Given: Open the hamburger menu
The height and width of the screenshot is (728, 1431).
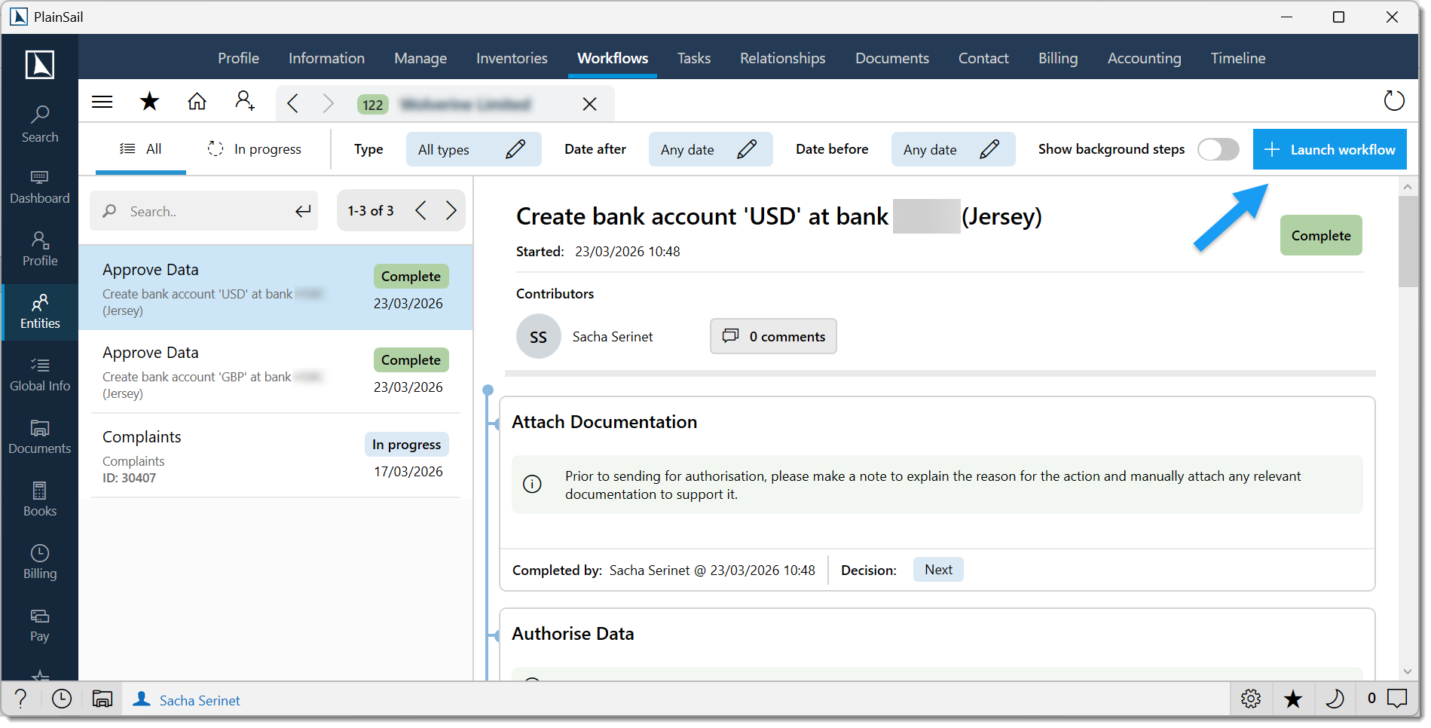Looking at the screenshot, I should [102, 102].
